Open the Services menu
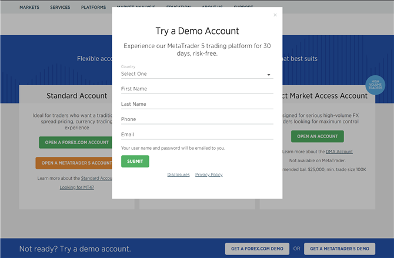394x258 pixels. 60,7
